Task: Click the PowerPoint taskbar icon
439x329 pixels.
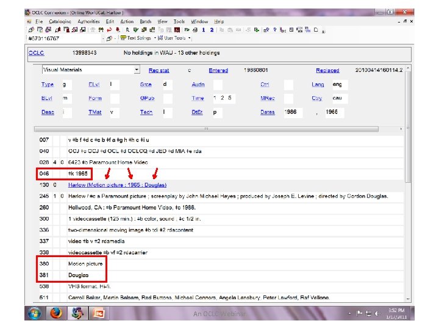Action: click(x=99, y=313)
